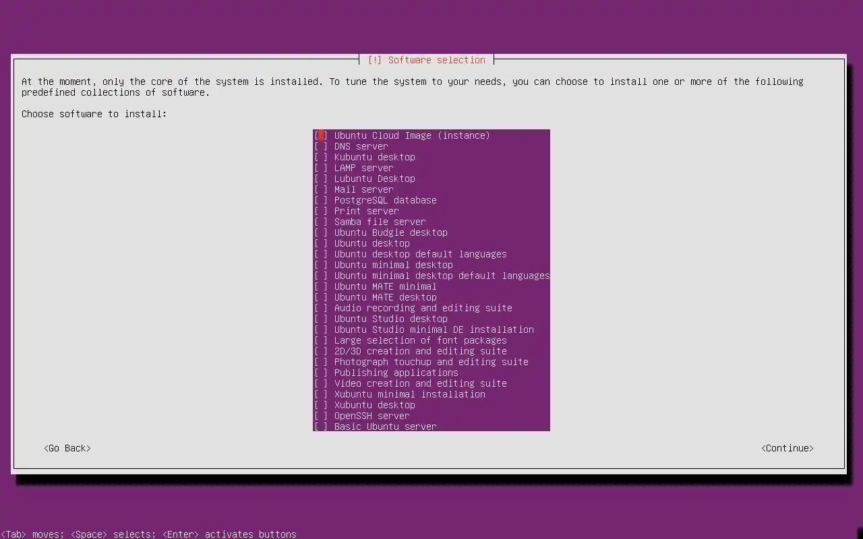The height and width of the screenshot is (539, 863).
Task: Check Ubuntu Studio minimal DE installation checkbox
Action: pos(321,329)
